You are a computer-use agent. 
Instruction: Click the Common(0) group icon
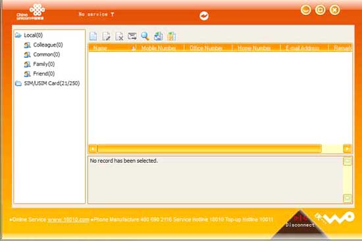tap(27, 55)
